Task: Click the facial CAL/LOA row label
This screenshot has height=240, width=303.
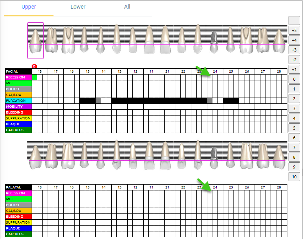Action: click(x=18, y=95)
